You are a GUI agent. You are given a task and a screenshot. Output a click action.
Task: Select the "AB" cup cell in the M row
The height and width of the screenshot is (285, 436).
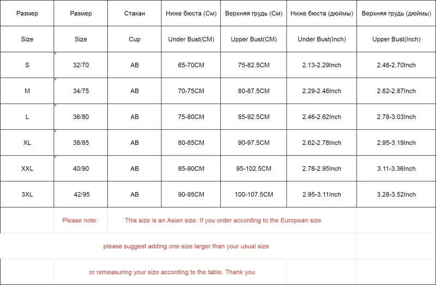click(x=135, y=91)
